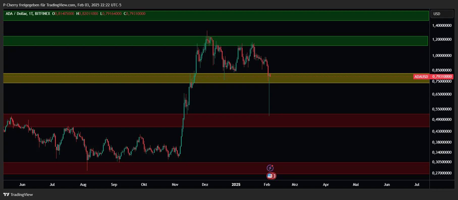Click price axis label 0,55000000

pos(442,109)
